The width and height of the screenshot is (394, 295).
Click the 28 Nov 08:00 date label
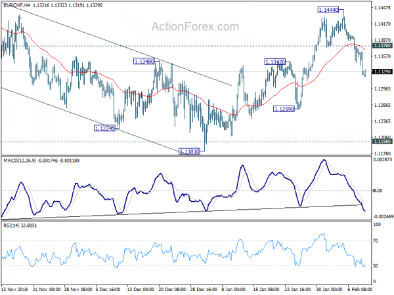tap(78, 289)
